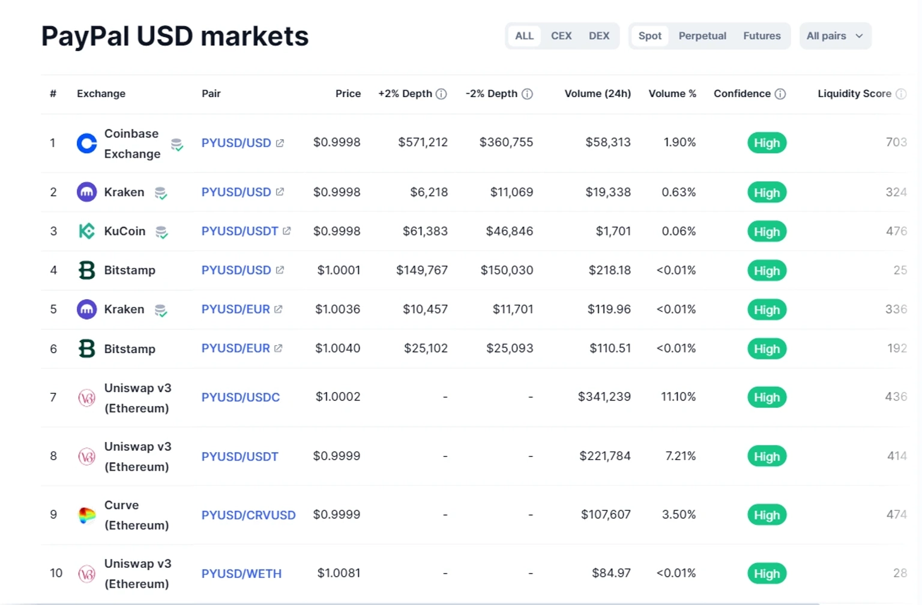Click the $1.0081 price value

(339, 573)
